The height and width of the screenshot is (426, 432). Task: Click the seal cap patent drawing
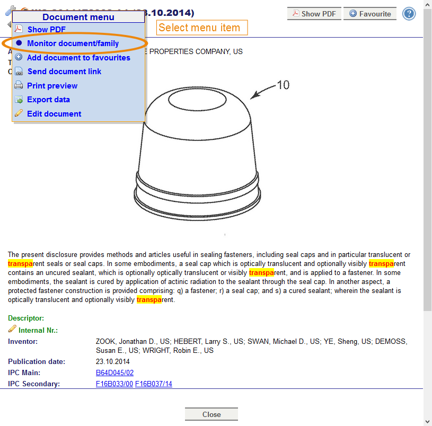click(197, 153)
